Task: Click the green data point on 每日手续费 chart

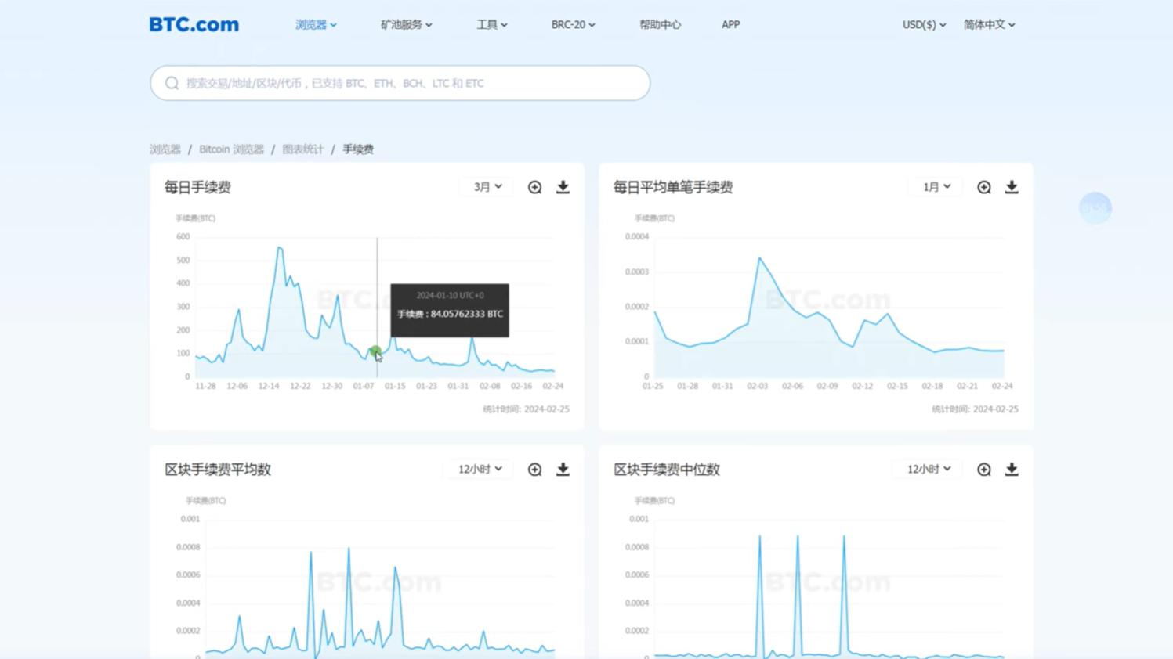Action: tap(375, 351)
